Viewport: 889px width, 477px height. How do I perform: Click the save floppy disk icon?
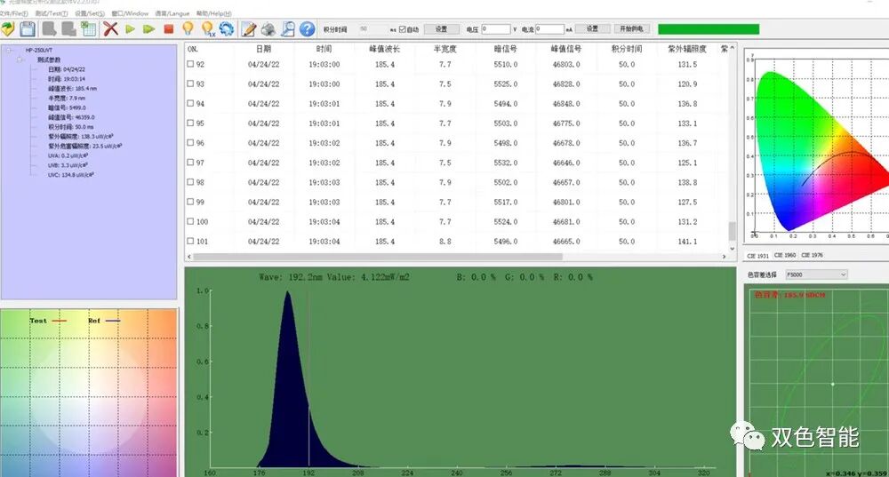(28, 29)
